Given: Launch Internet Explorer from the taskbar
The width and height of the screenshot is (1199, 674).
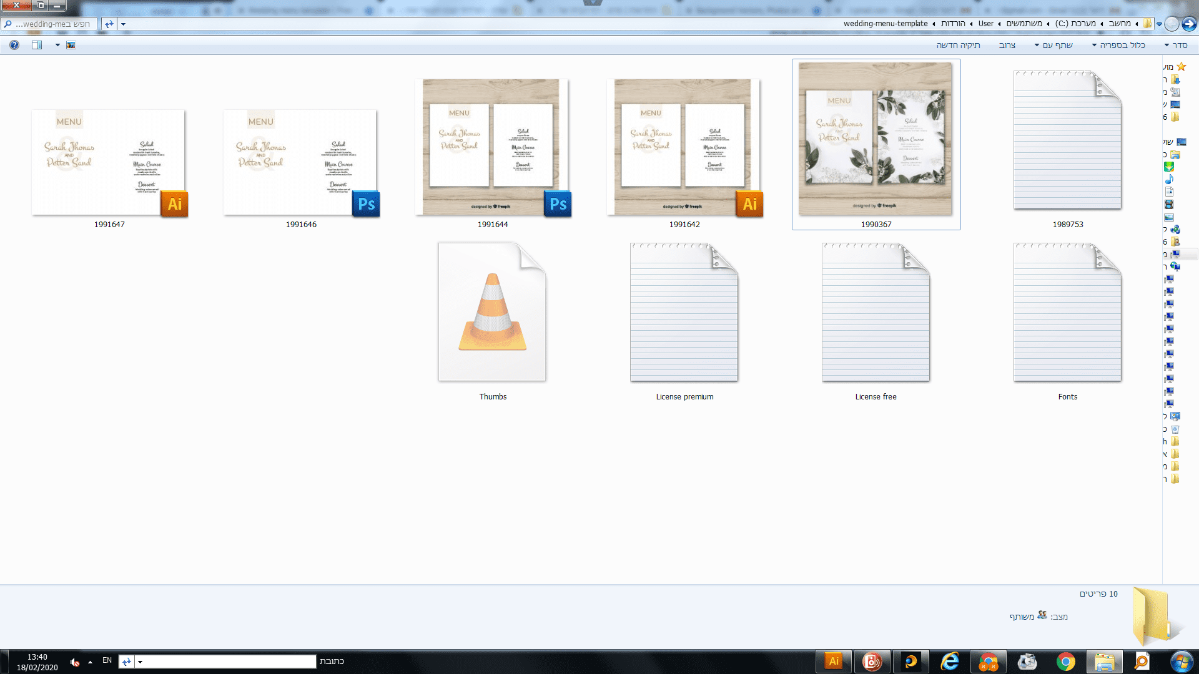Looking at the screenshot, I should 950,661.
